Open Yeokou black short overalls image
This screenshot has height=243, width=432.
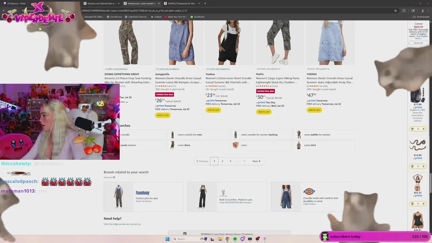[x=230, y=43]
